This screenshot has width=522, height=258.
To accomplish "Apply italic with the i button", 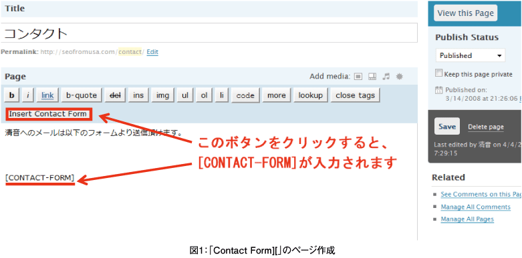I will point(28,95).
